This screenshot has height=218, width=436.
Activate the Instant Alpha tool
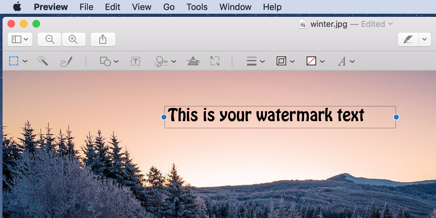click(43, 61)
